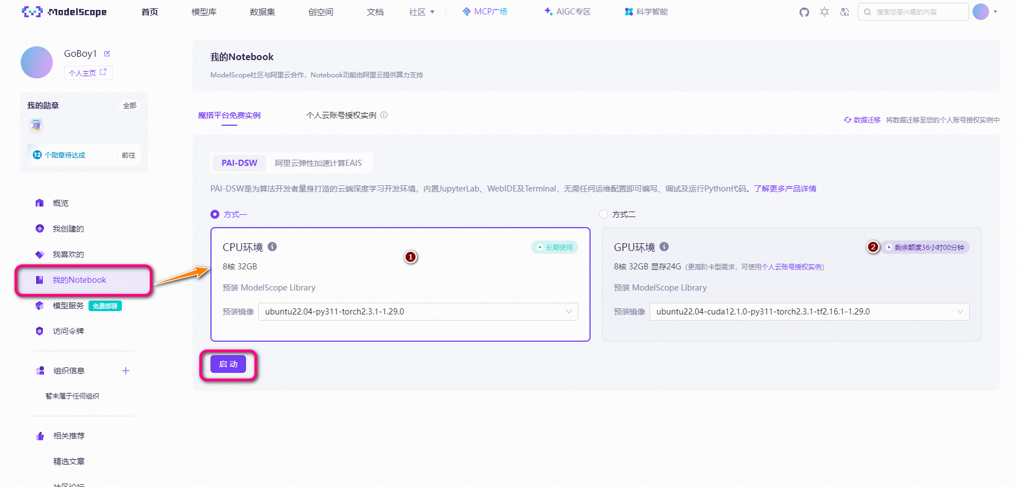Image resolution: width=1017 pixels, height=487 pixels.
Task: Expand the avatar dropdown caret
Action: [x=995, y=12]
